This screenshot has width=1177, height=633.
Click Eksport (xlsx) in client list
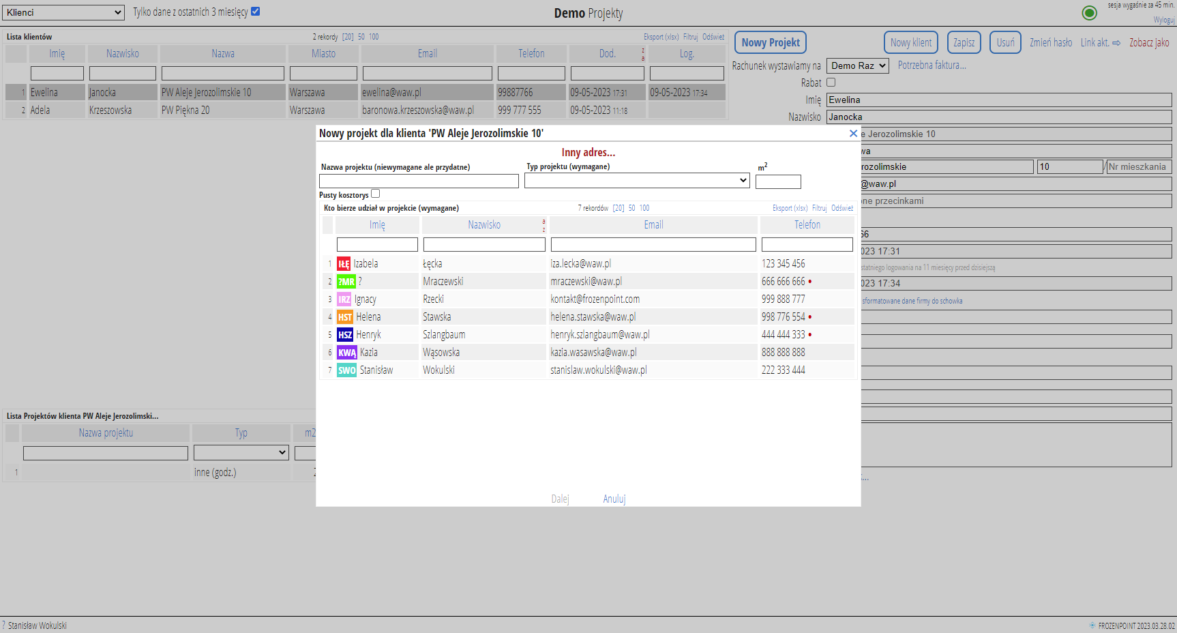(x=661, y=37)
